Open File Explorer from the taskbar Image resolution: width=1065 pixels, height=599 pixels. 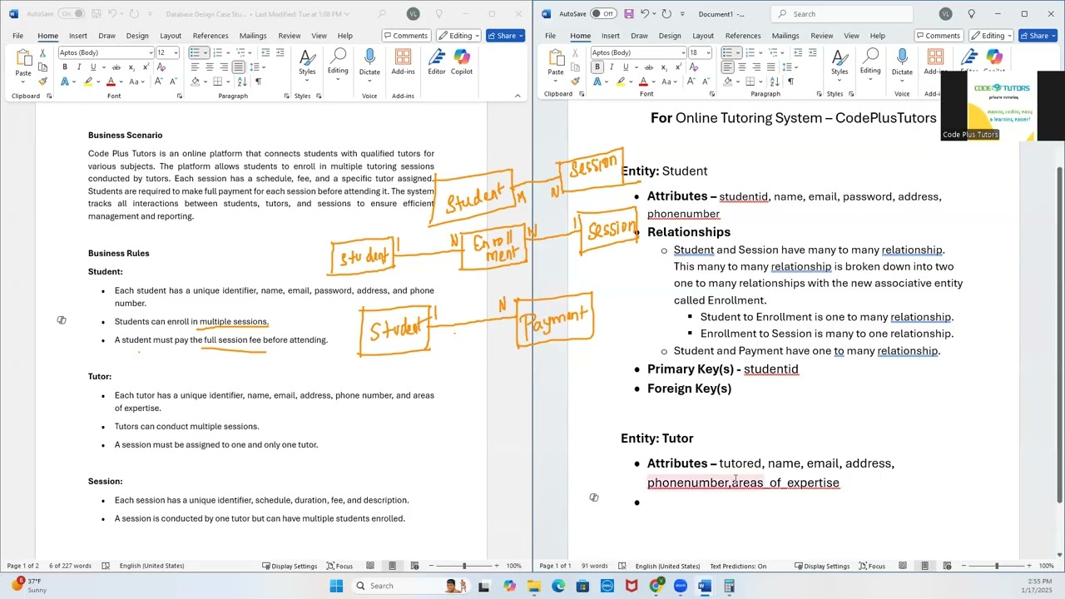pos(534,586)
